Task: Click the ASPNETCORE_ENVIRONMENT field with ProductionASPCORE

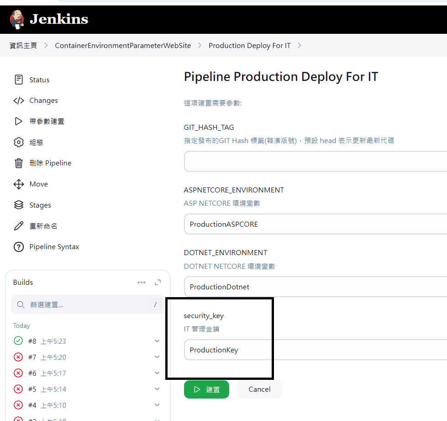Action: (x=316, y=224)
